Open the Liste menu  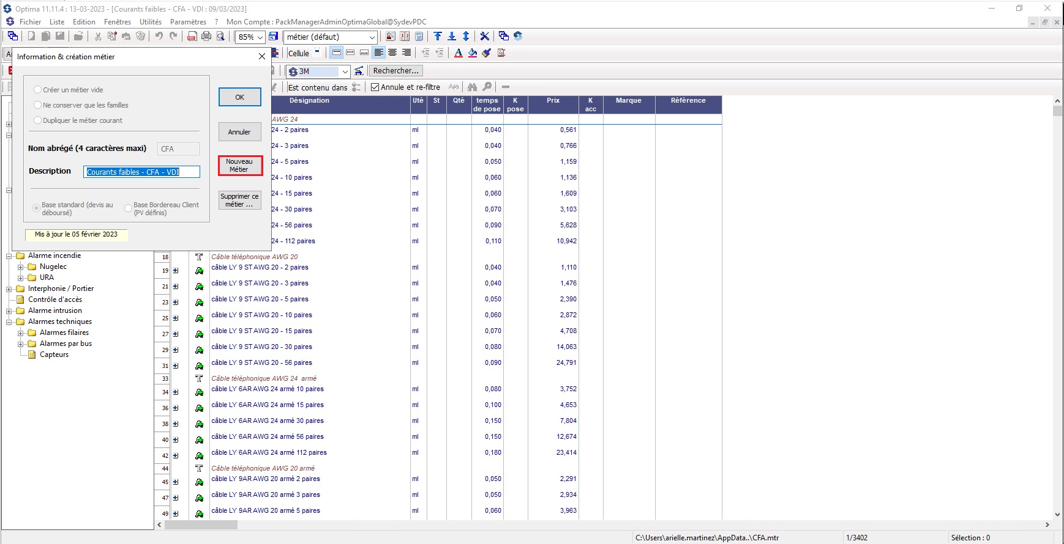[57, 21]
